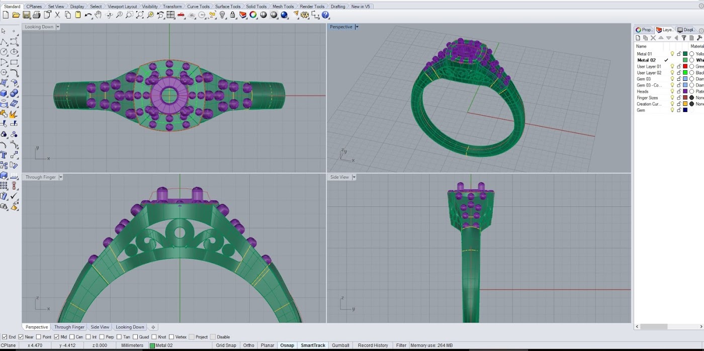Toggle Grid Snap in the status bar
This screenshot has height=351, width=704.
point(226,345)
